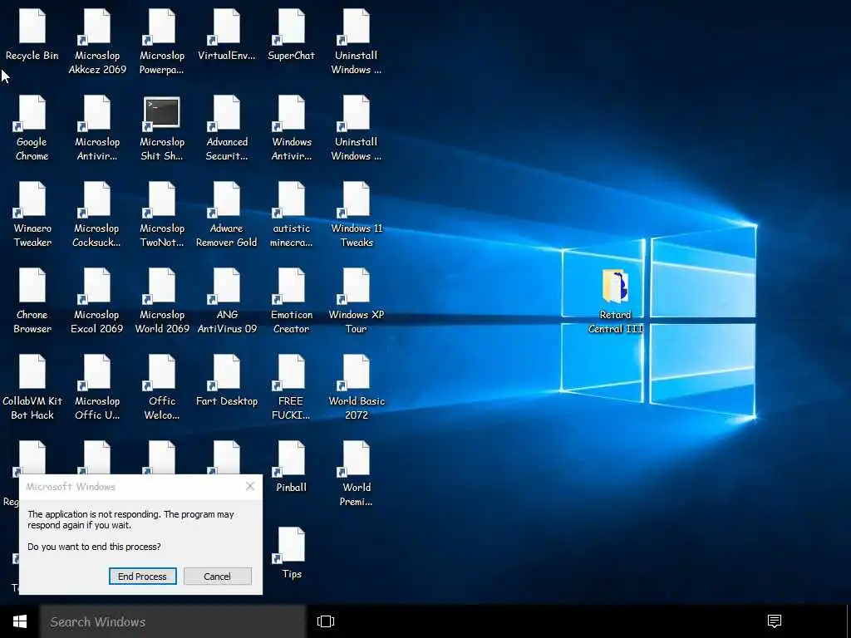This screenshot has height=638, width=851.
Task: Select the Google Chrome desktop icon
Action: [32, 128]
